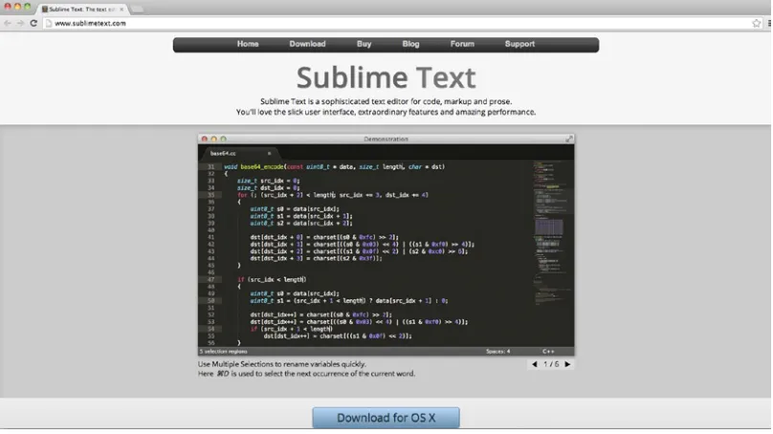Click the base64_encode function name

tap(262, 167)
